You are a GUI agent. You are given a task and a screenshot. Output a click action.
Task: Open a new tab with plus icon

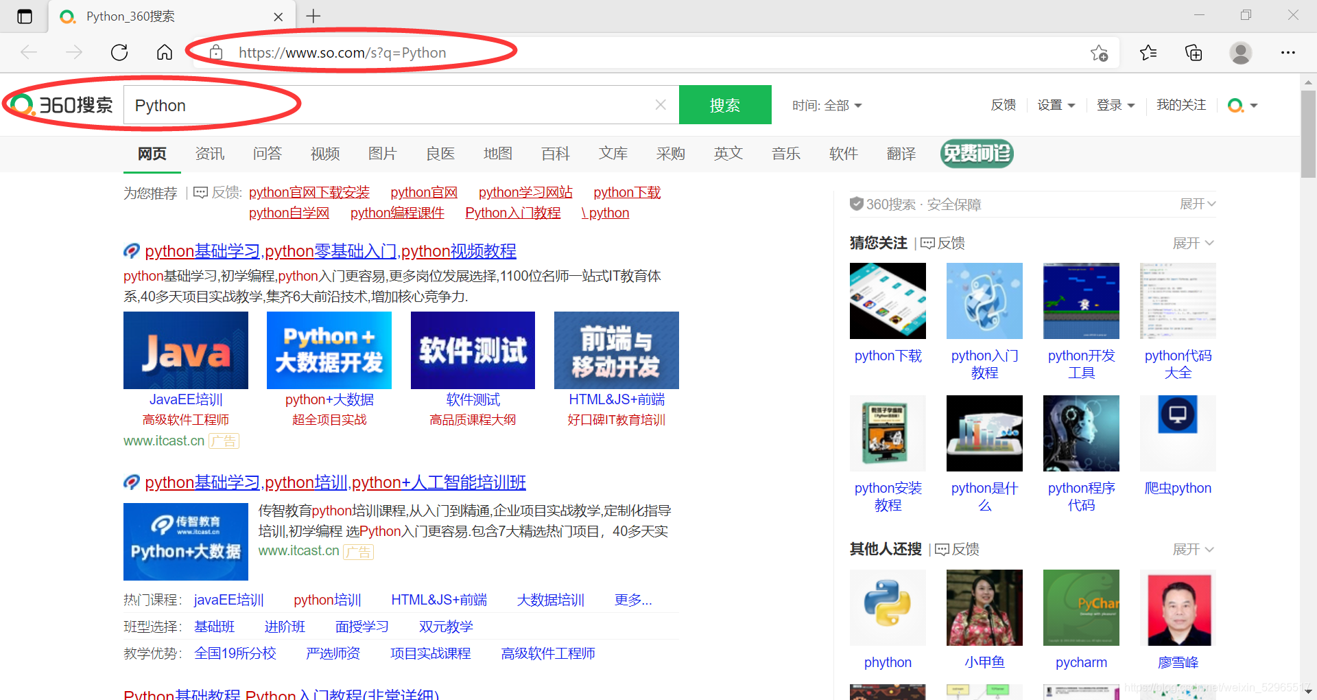[x=313, y=16]
